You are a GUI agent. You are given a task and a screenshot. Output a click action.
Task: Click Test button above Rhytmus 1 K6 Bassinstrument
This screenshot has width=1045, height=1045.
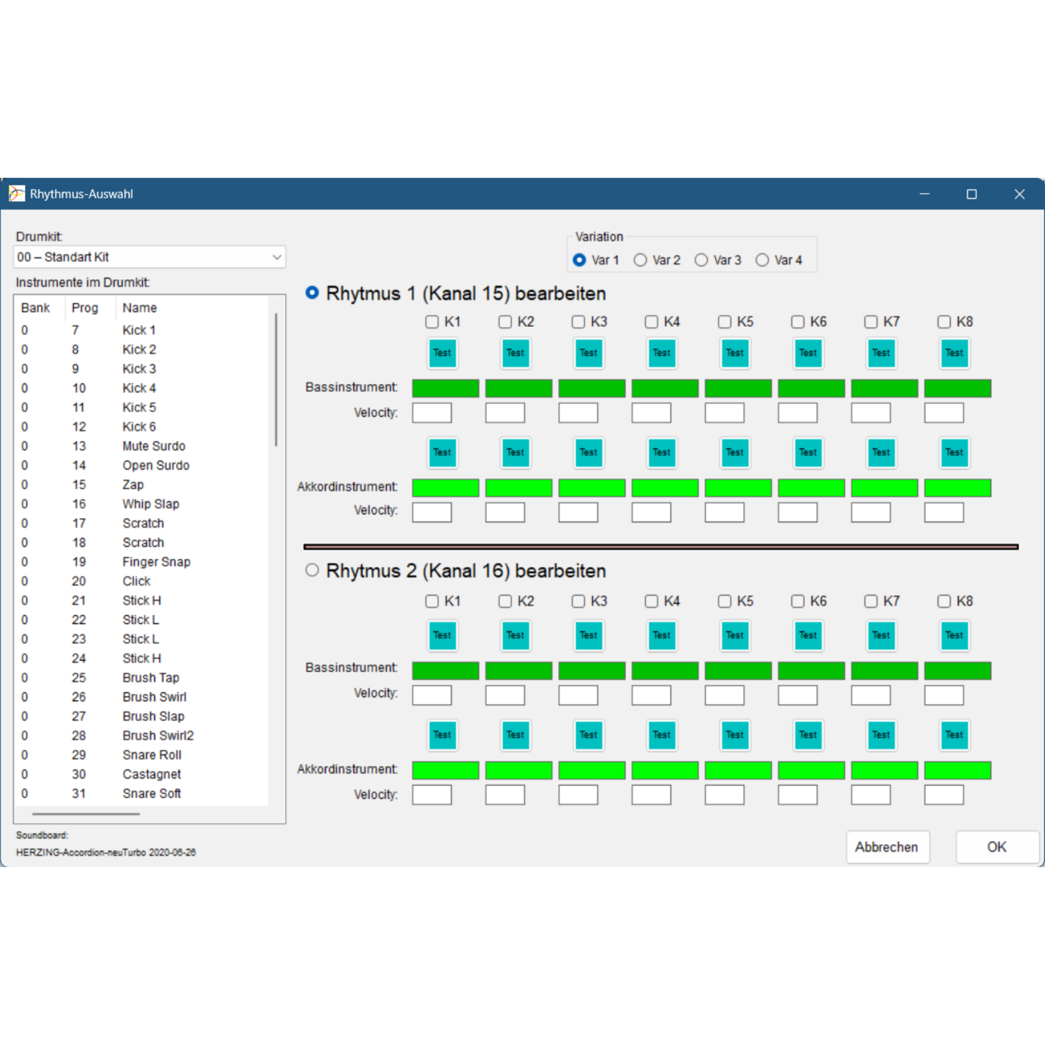coord(808,353)
